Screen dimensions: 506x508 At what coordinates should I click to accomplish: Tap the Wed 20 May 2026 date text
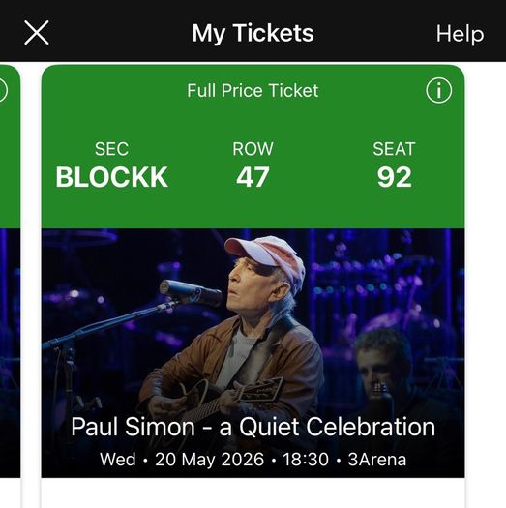click(x=182, y=460)
